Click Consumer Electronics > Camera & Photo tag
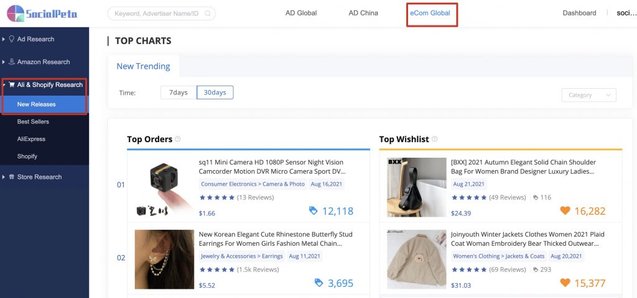637x298 pixels. (x=253, y=184)
